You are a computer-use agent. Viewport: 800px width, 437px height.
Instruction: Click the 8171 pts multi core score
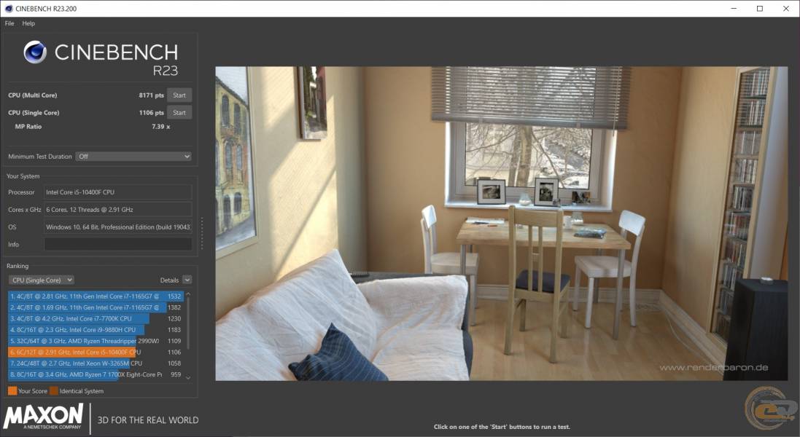point(151,95)
